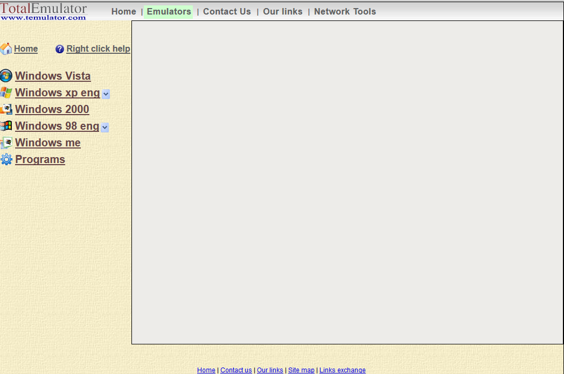Click the Windows 2000 icon

click(x=6, y=109)
